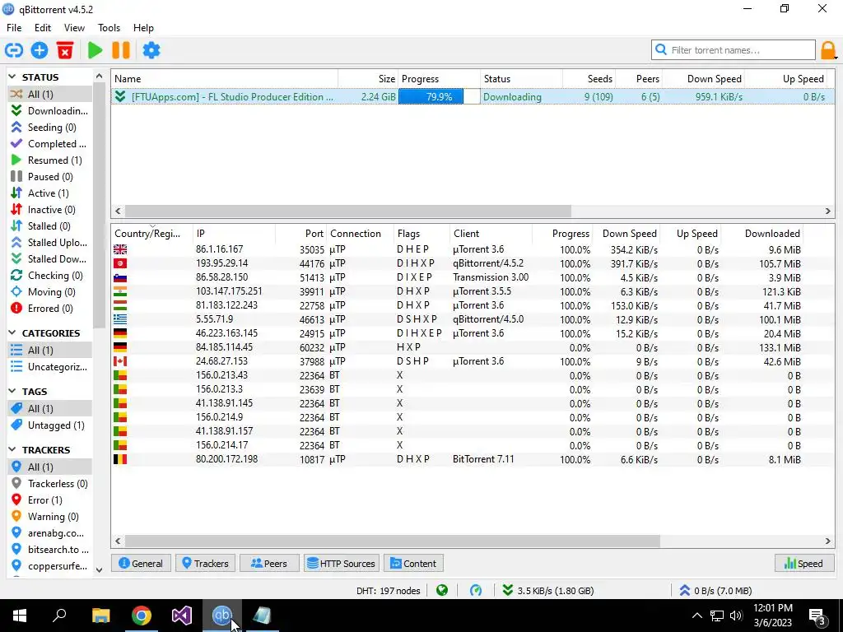Sort peers by Country/Region column
Screen dimensions: 843x632
click(151, 234)
